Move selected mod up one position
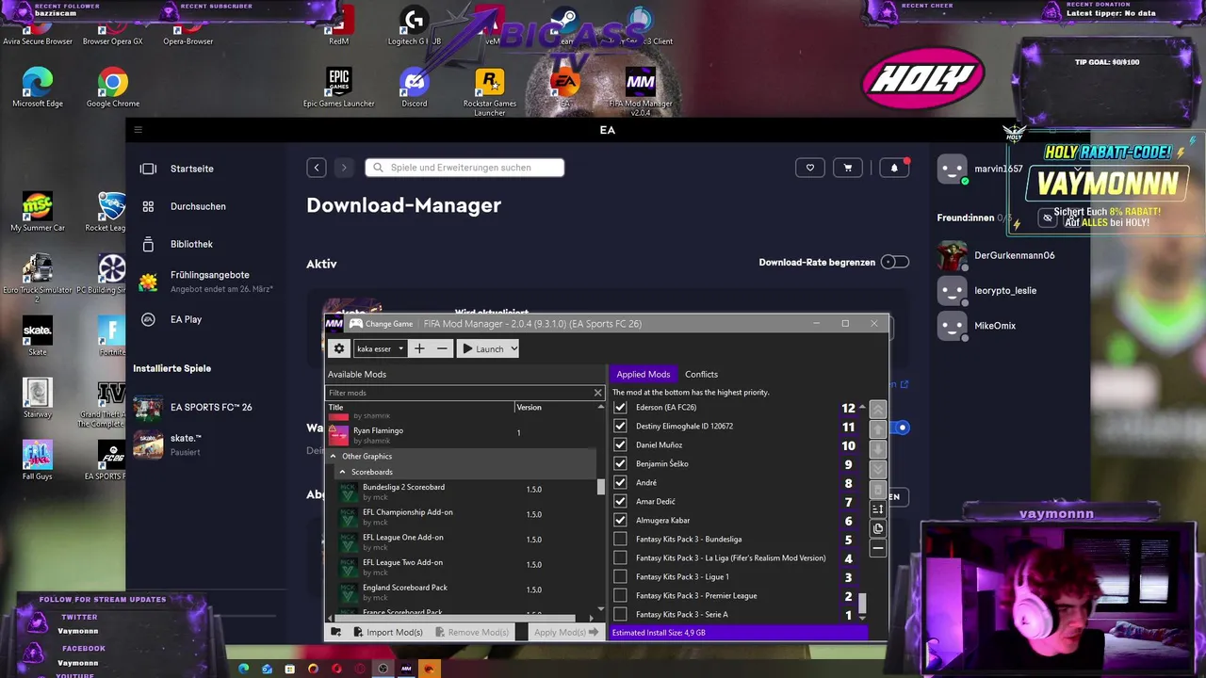Viewport: 1206px width, 678px height. [878, 429]
